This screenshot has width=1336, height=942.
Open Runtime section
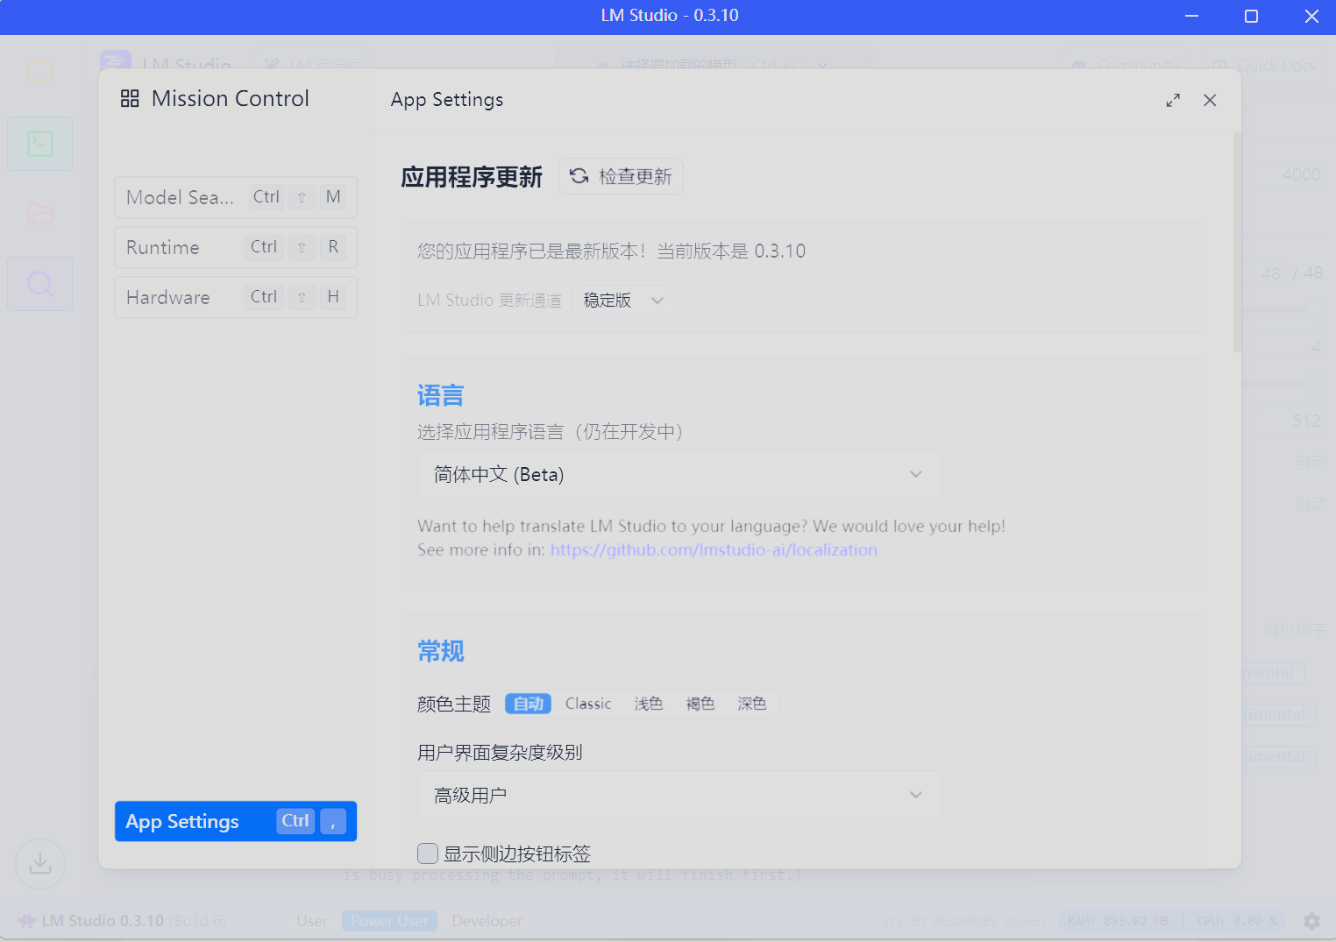[x=236, y=247]
